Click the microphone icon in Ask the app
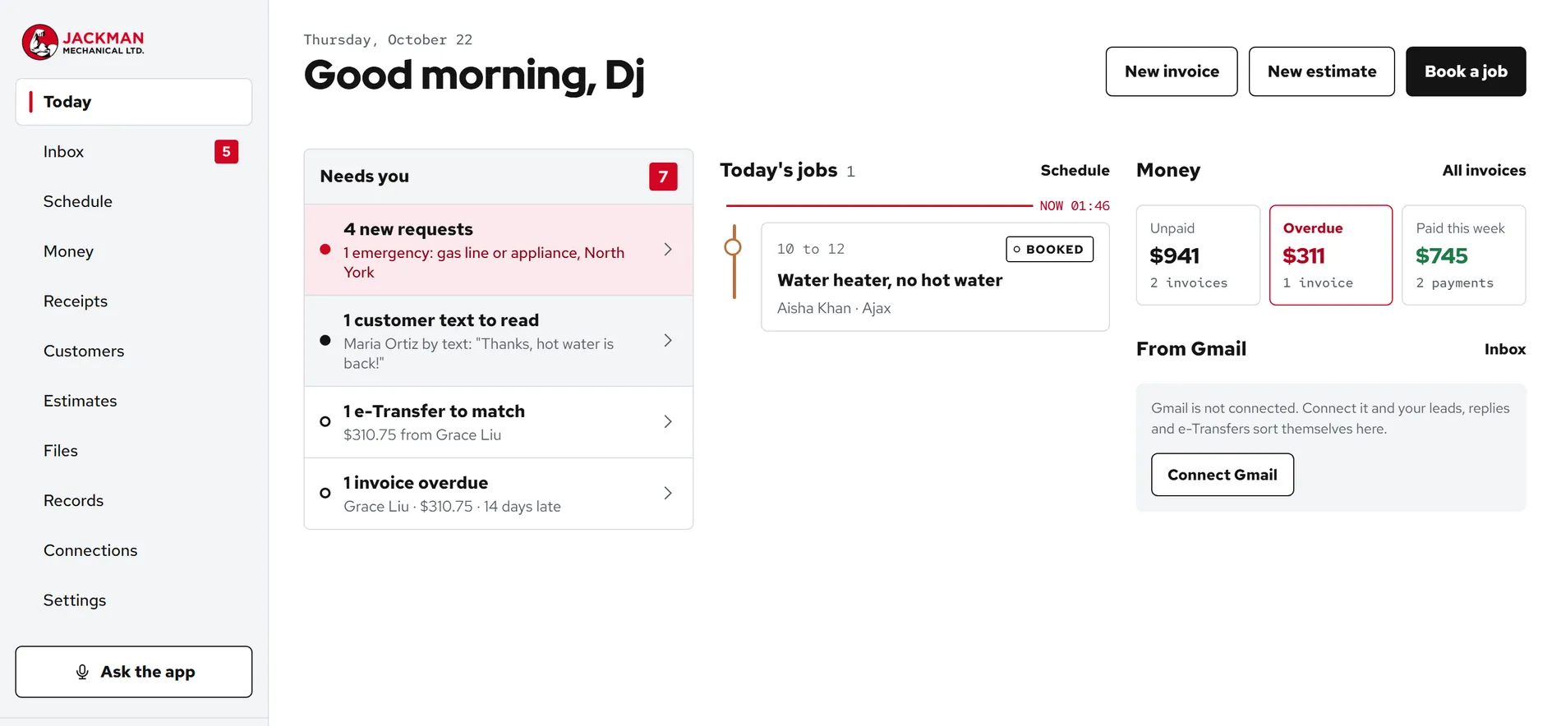The height and width of the screenshot is (726, 1561). [x=82, y=672]
